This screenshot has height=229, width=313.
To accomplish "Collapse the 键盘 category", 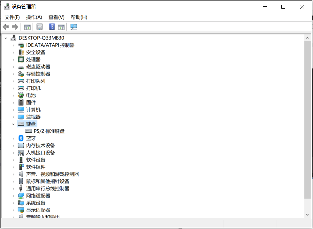I will coord(13,124).
